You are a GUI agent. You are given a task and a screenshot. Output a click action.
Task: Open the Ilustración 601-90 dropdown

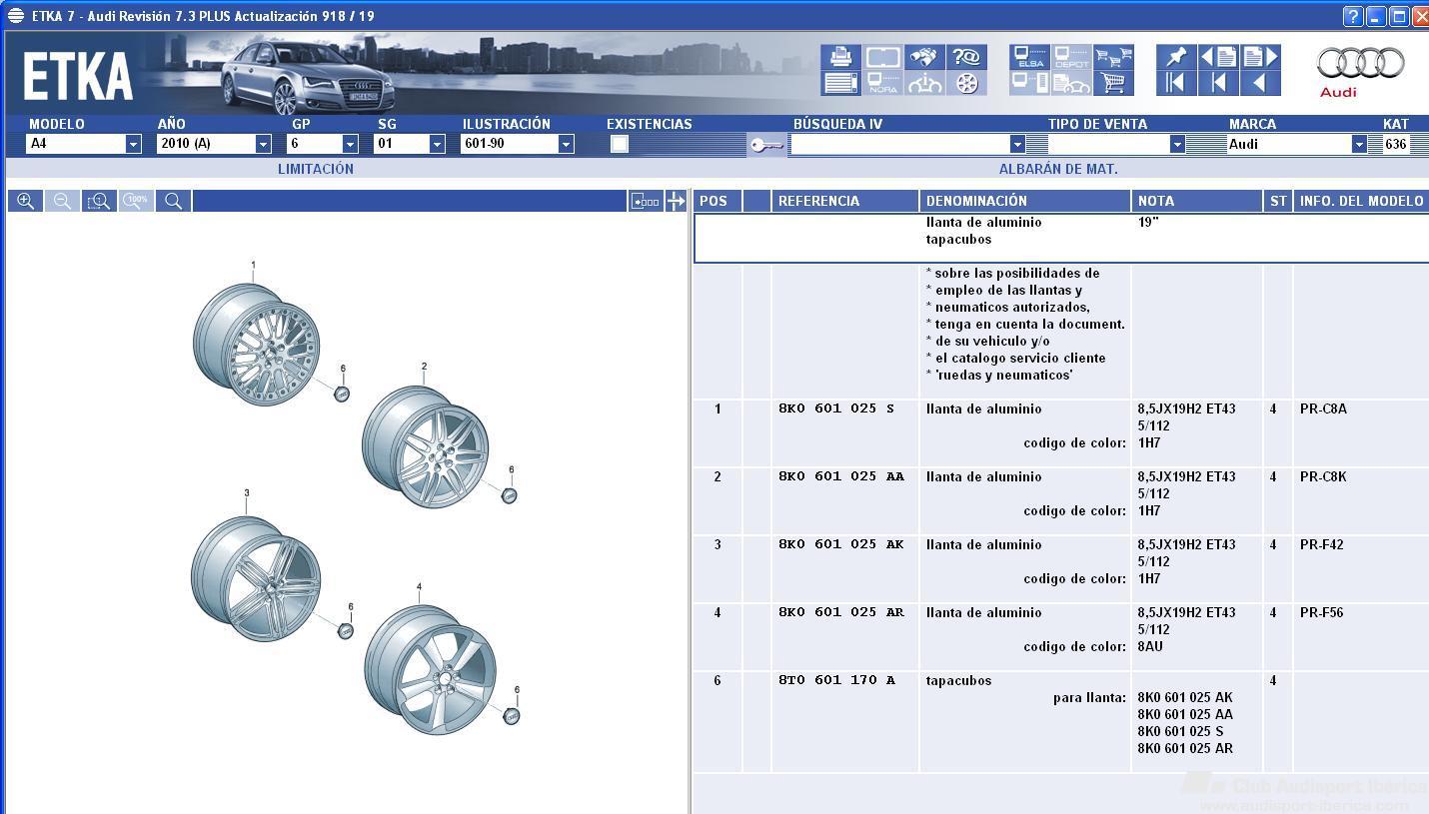click(566, 144)
